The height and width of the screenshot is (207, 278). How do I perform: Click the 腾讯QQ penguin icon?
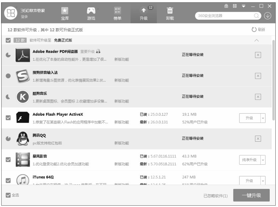pos(23,139)
